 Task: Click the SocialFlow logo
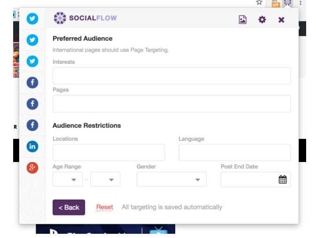(x=85, y=18)
